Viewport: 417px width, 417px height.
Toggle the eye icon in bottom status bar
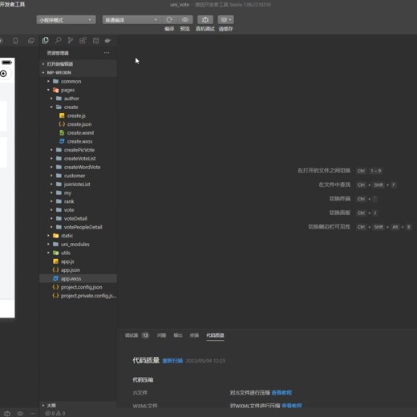click(x=20, y=414)
